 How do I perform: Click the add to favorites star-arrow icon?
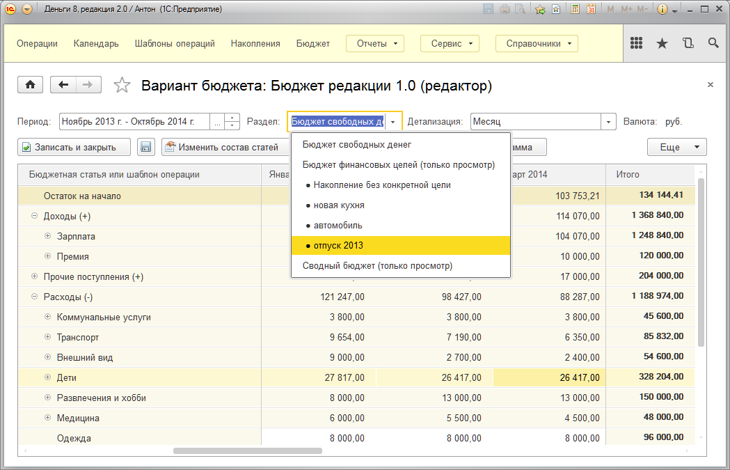pyautogui.click(x=540, y=9)
